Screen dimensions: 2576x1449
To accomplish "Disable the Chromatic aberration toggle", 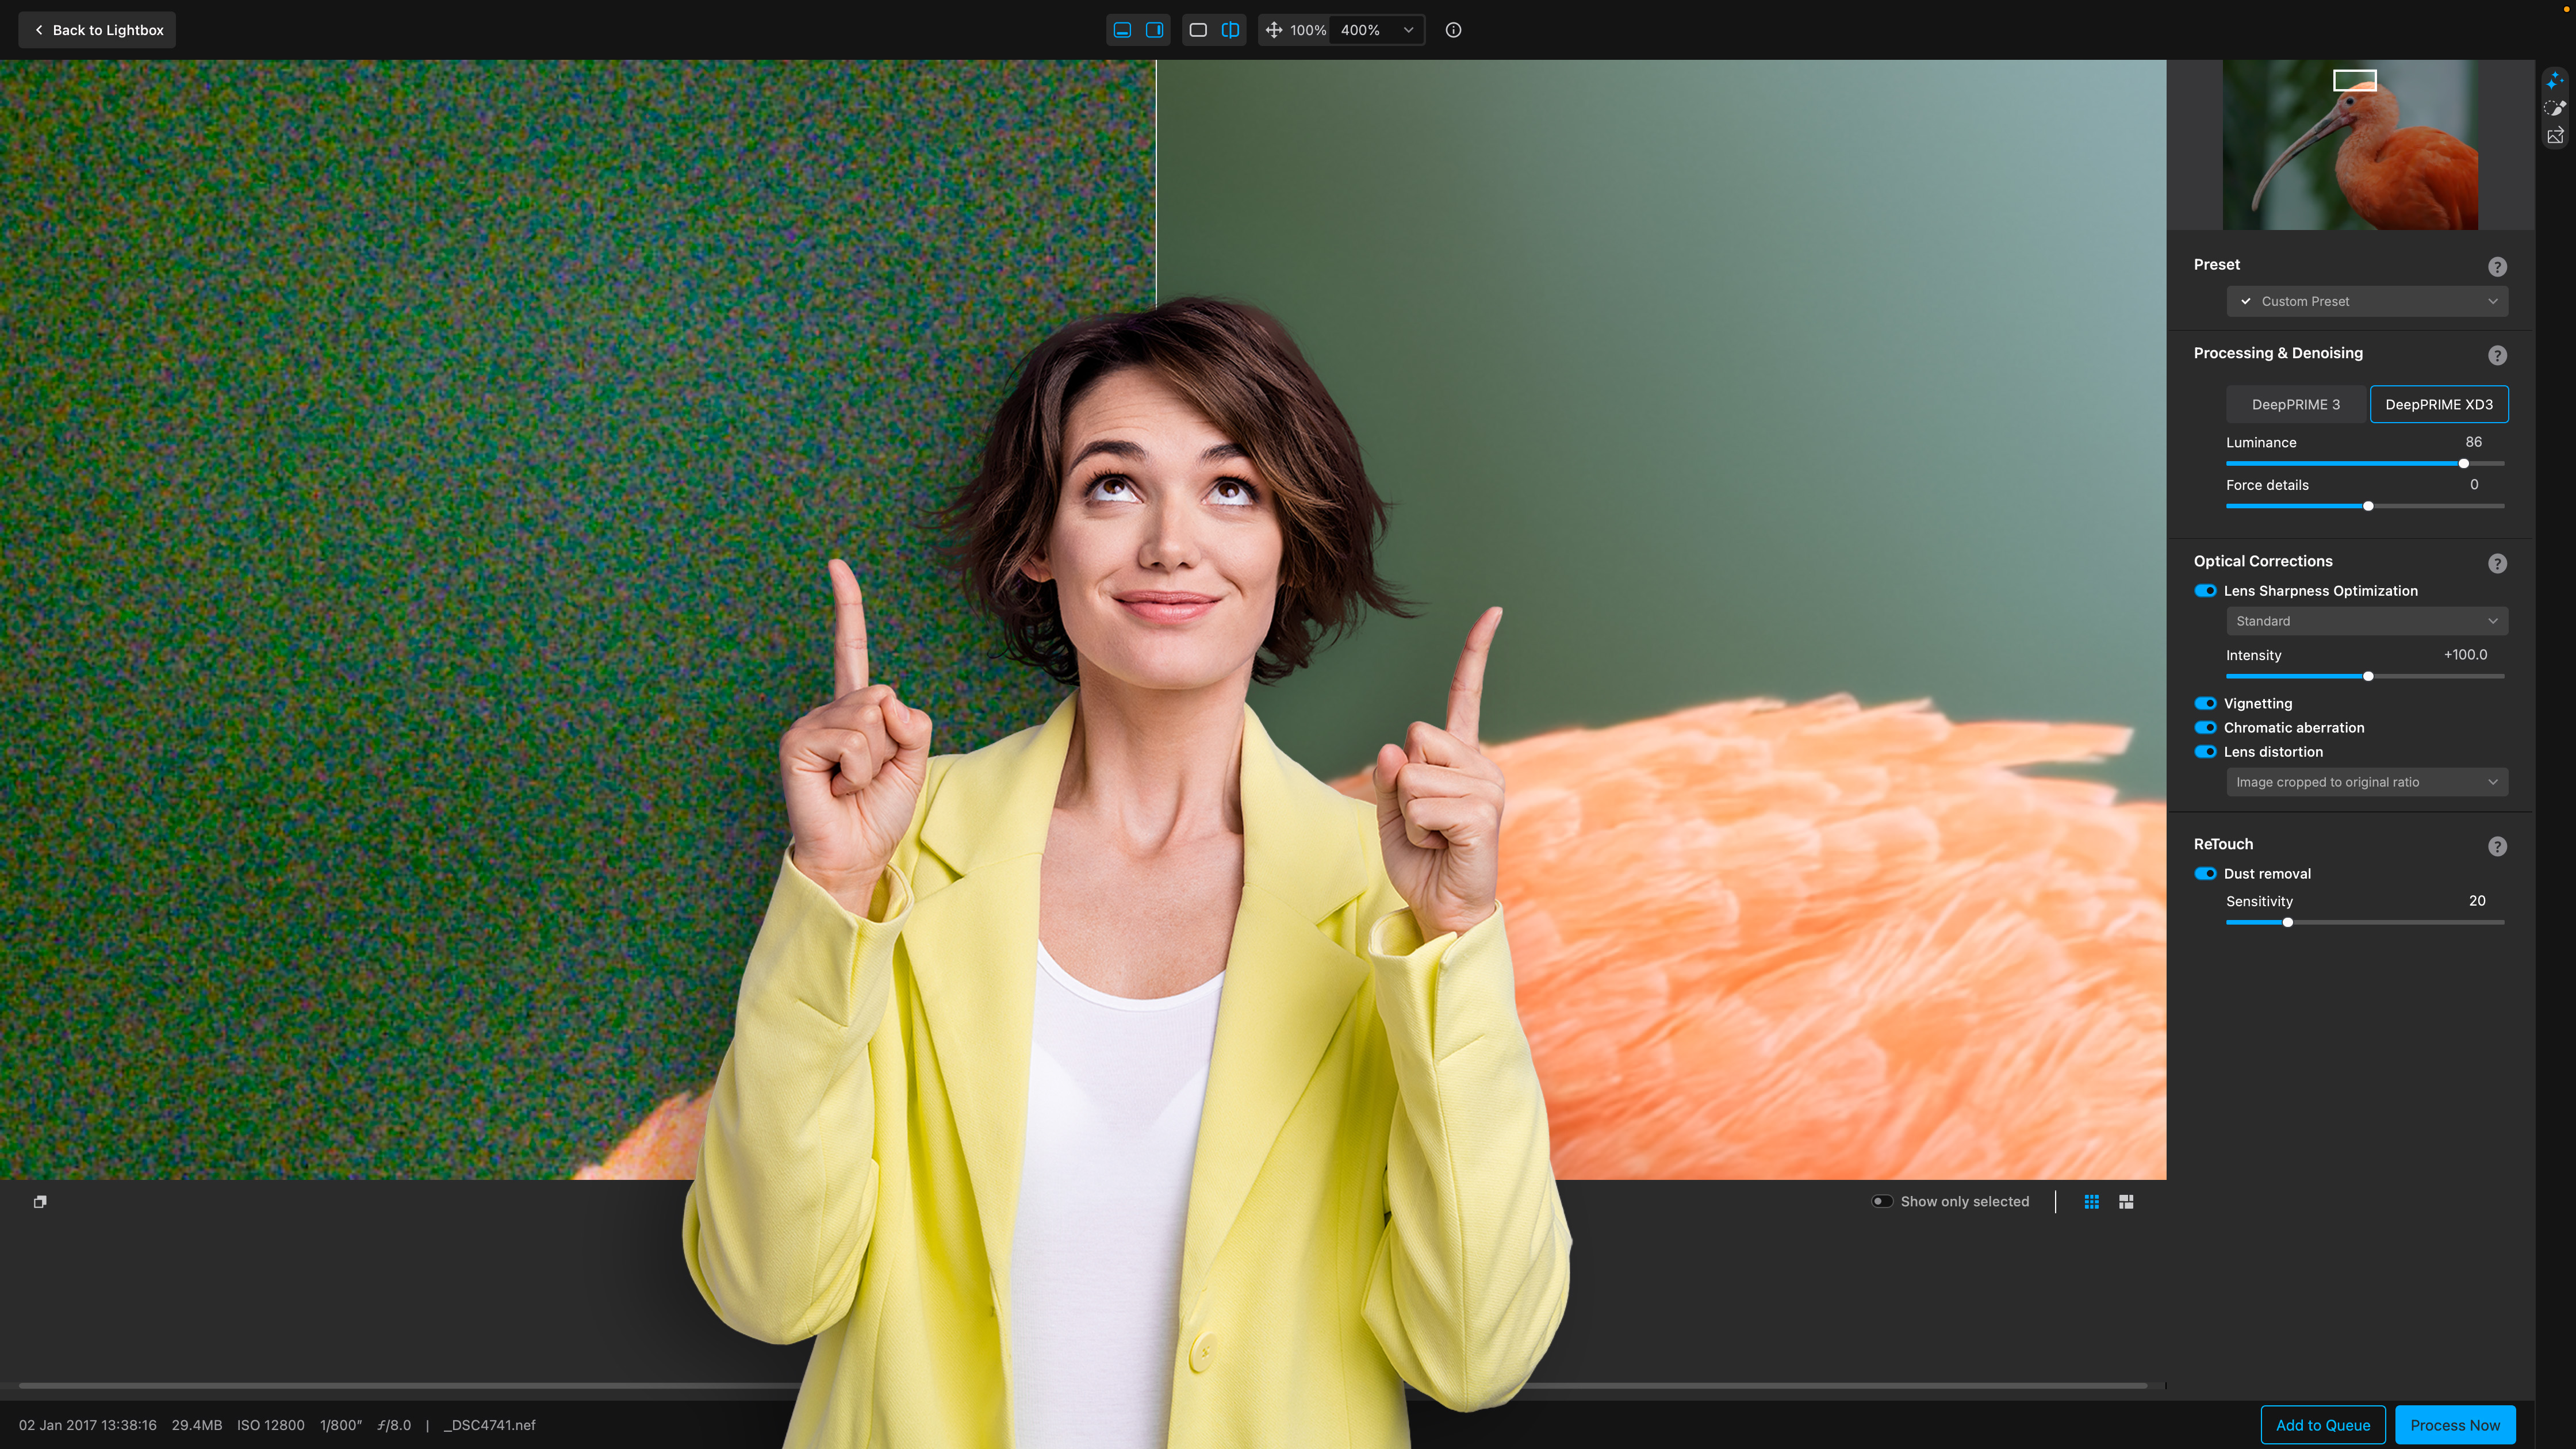I will pos(2206,728).
